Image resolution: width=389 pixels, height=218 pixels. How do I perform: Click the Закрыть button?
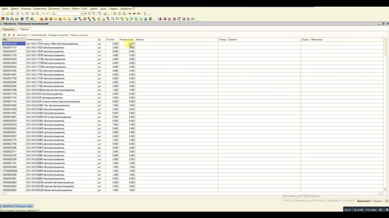click(378, 201)
